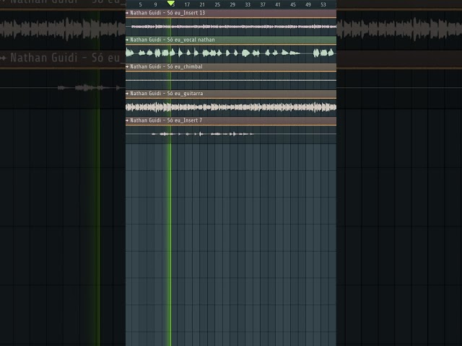
Task: Open clip menu arrow for guitarra clip
Action: (127, 93)
